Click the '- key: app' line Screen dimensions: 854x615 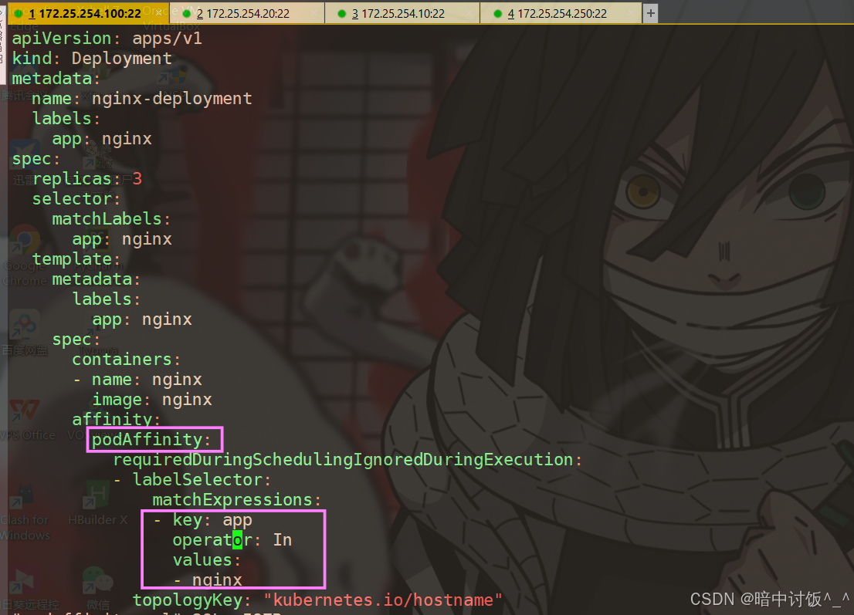[202, 520]
